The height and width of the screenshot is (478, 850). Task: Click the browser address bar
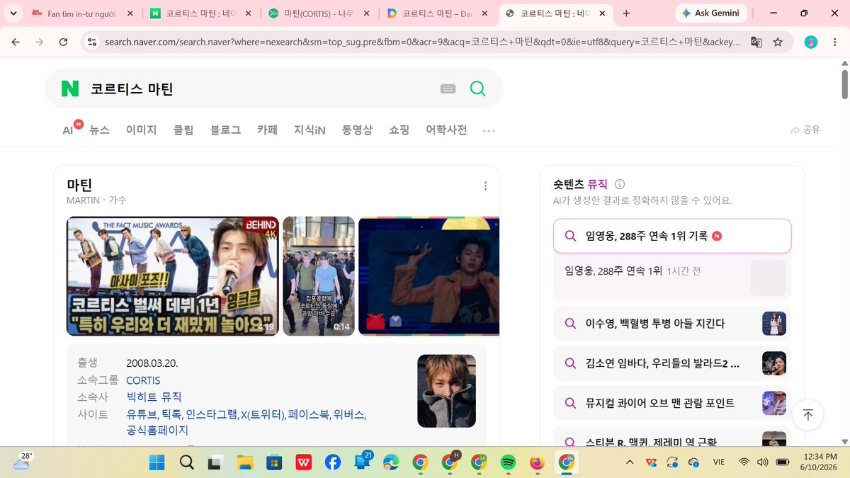coord(421,42)
